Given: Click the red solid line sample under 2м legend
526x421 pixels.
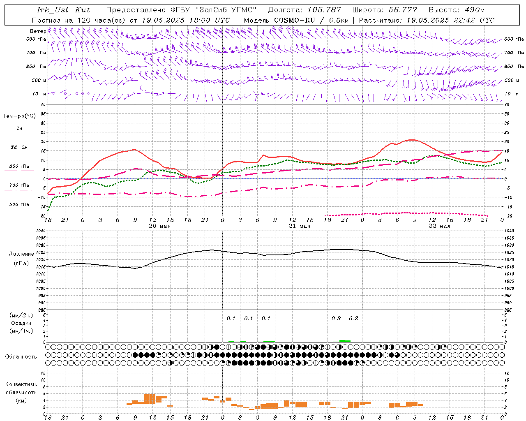Looking at the screenshot, I should click(19, 133).
